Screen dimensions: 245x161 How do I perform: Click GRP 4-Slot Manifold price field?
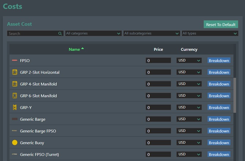coord(158,84)
